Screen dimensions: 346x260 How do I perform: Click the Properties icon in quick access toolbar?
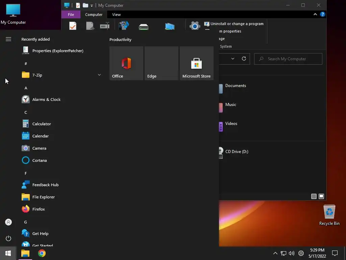(78, 5)
